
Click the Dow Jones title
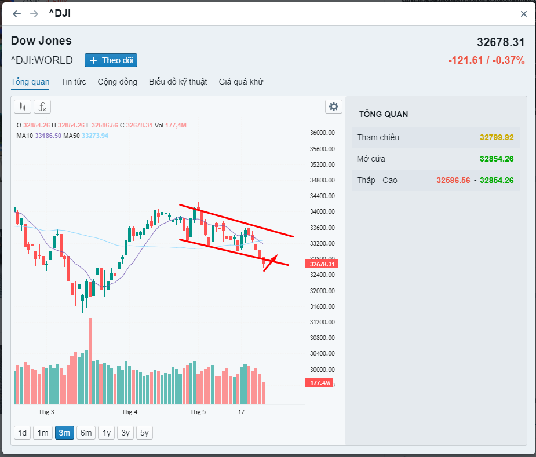41,41
